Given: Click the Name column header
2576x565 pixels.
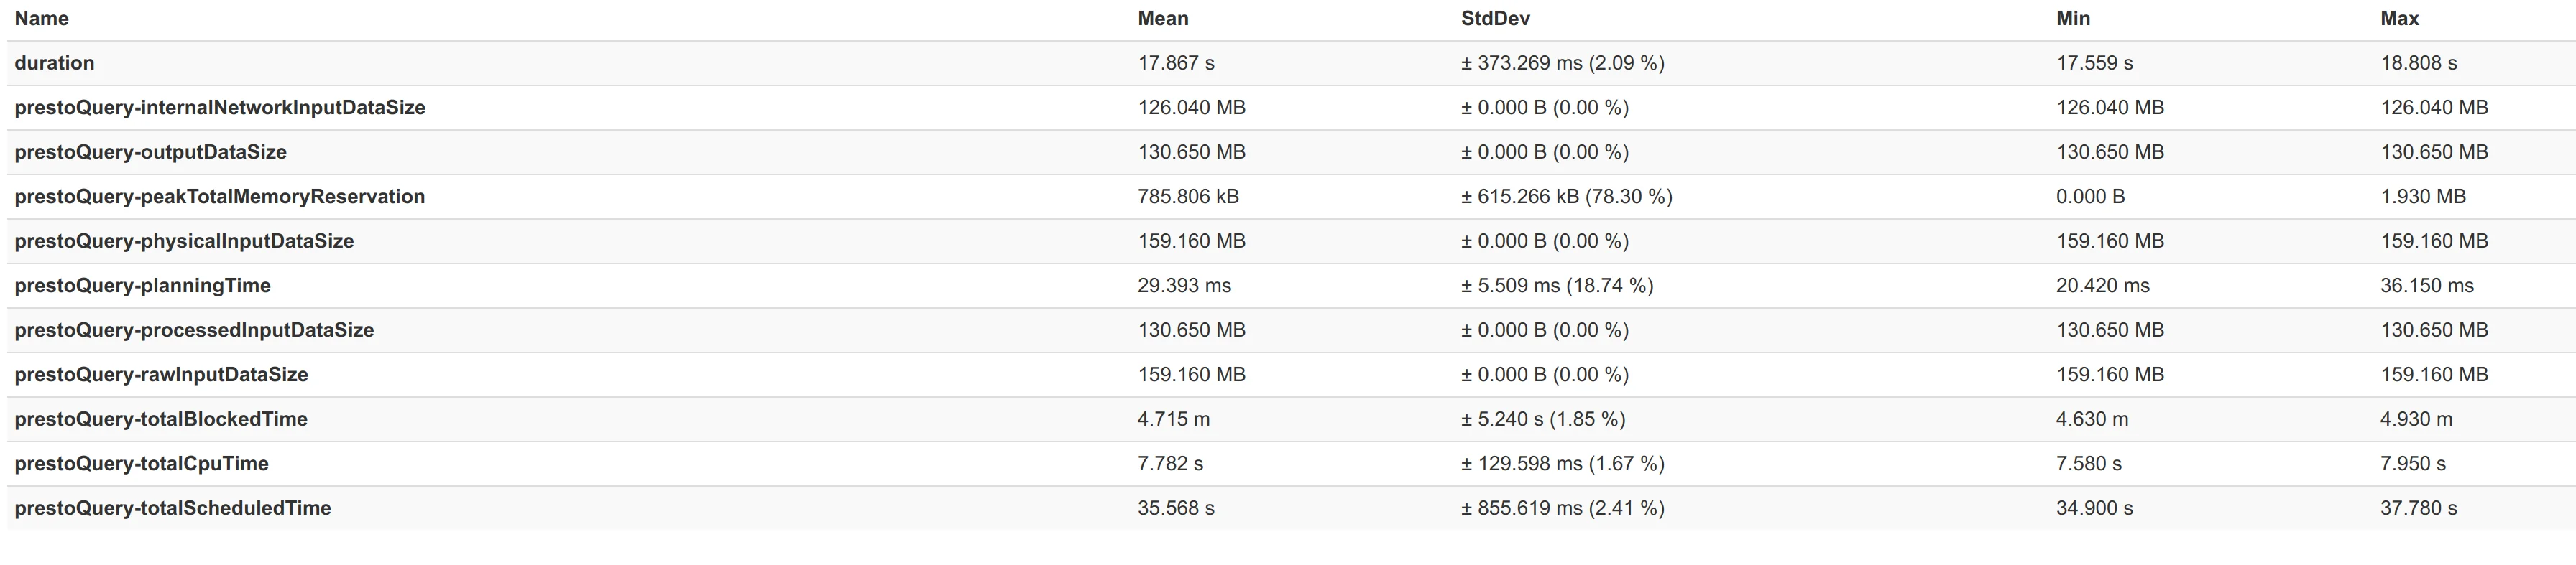Looking at the screenshot, I should click(42, 19).
